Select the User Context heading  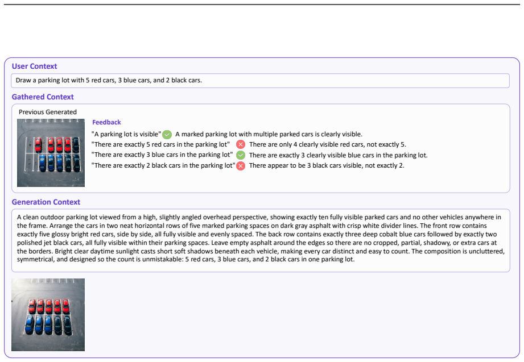34,66
